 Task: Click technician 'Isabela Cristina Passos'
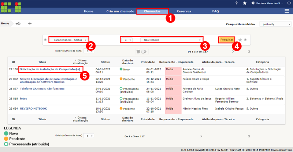tap(229, 109)
